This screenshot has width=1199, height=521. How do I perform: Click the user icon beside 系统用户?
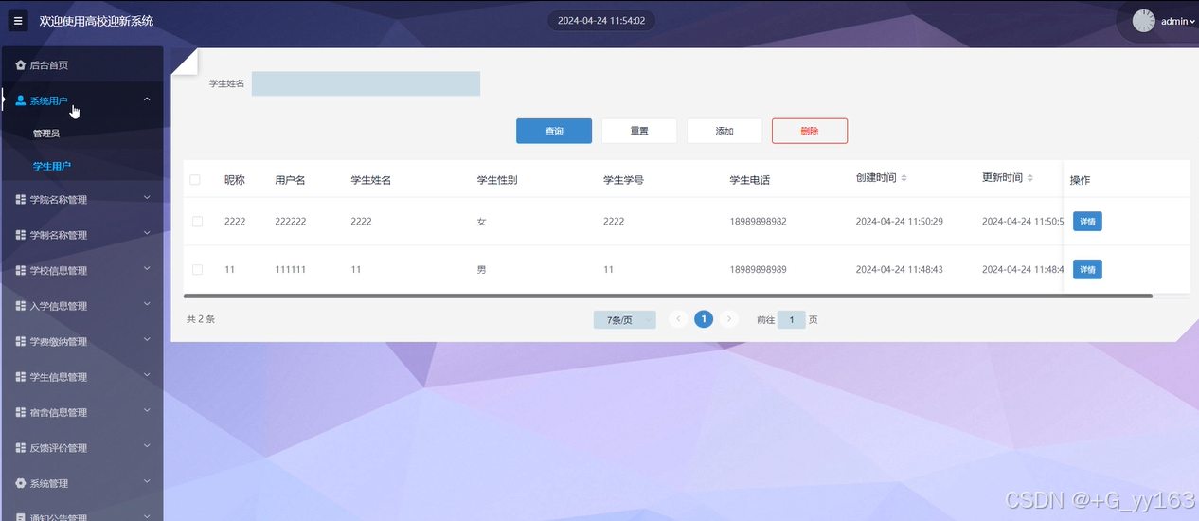(21, 100)
